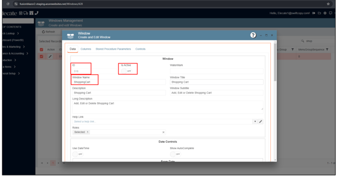Click the WaterMark input field

coord(217,71)
